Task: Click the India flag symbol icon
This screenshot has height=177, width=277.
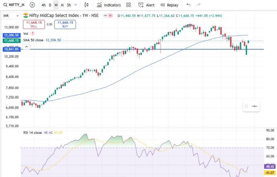Action: pyautogui.click(x=26, y=16)
